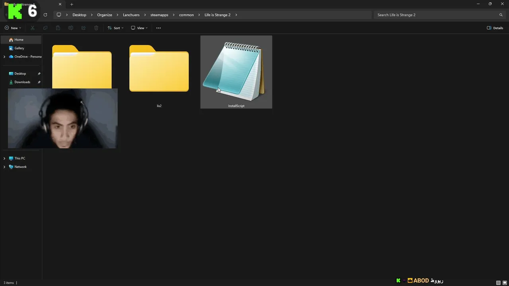Click the Rename icon in toolbar

tap(71, 28)
